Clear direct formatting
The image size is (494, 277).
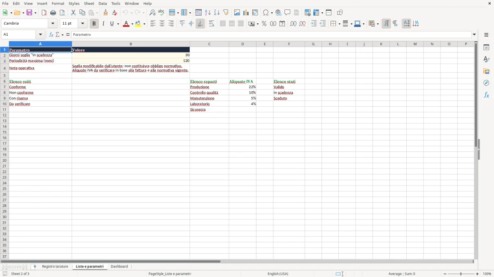[115, 13]
